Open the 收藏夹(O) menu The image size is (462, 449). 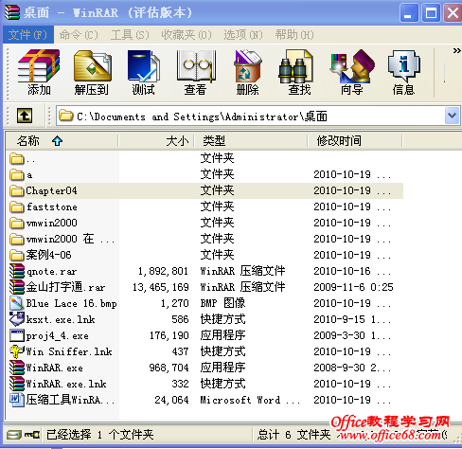click(187, 35)
